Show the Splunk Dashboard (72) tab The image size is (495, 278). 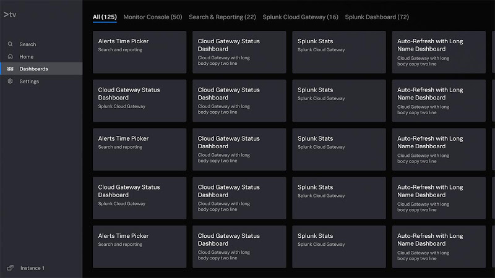(x=377, y=17)
